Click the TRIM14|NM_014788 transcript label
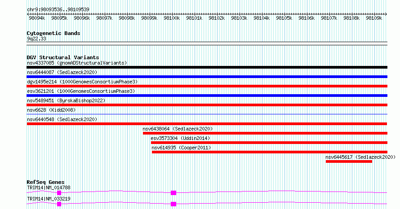Screen dimensions: 400x209 [49, 187]
